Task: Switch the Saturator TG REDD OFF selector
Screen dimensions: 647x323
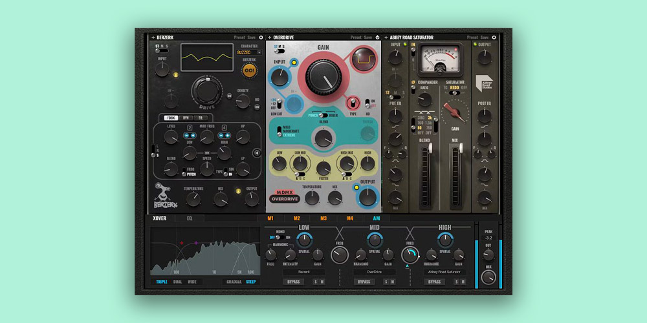Action: (454, 92)
